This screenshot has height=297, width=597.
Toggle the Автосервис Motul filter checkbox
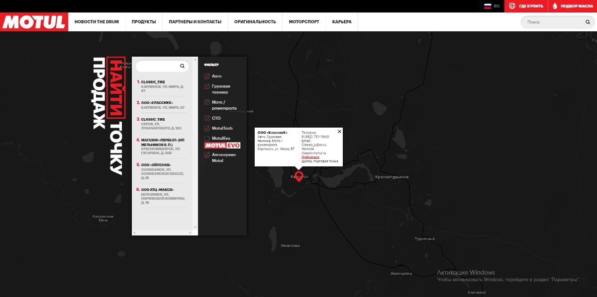(x=207, y=155)
